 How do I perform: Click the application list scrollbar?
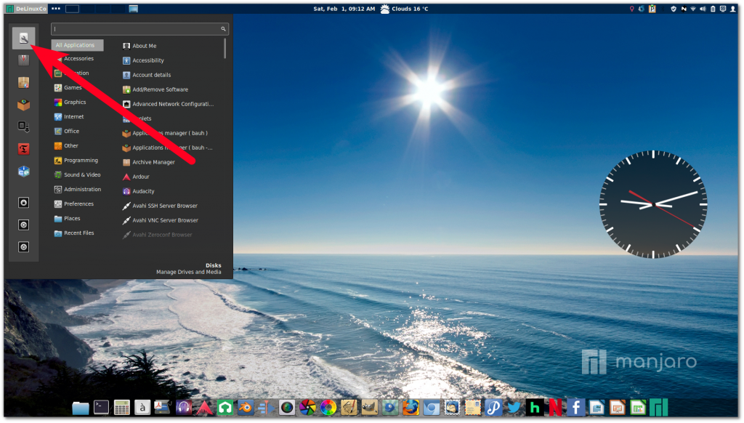click(x=225, y=49)
